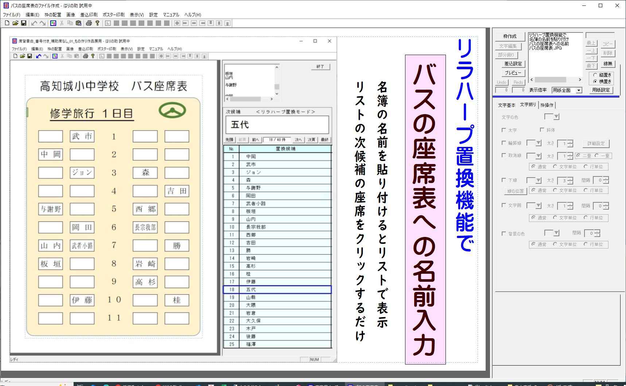The image size is (626, 386).
Task: Click the horizontal-center alignment toolbar icon
Action: click(x=194, y=23)
